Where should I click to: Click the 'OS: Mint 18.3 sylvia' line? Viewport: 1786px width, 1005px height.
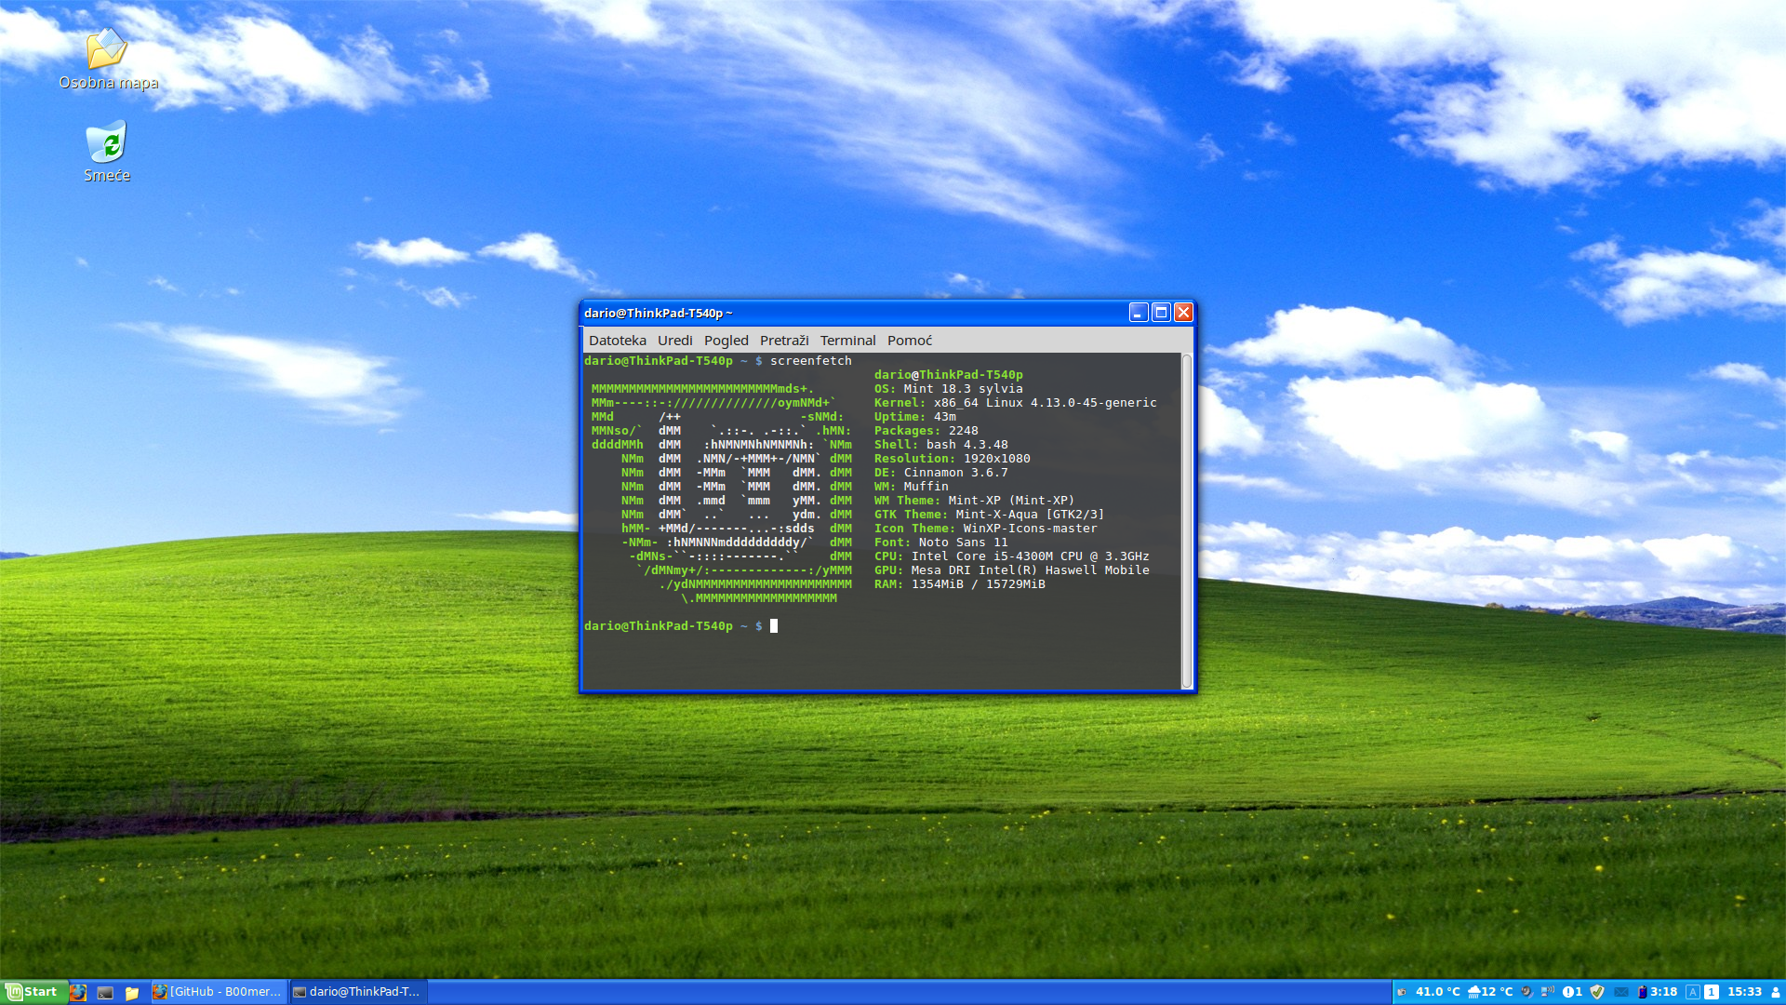(948, 389)
